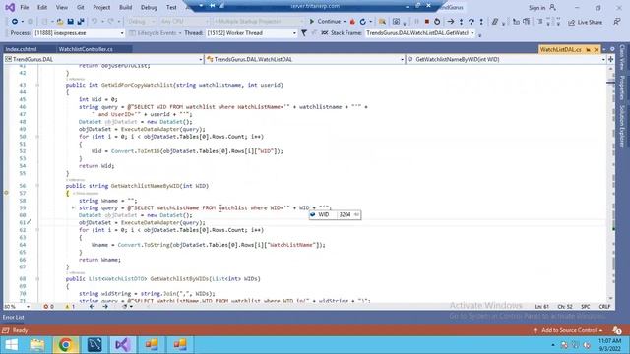The height and width of the screenshot is (354, 630).
Task: Click the Step Into icon
Action: coord(461,22)
